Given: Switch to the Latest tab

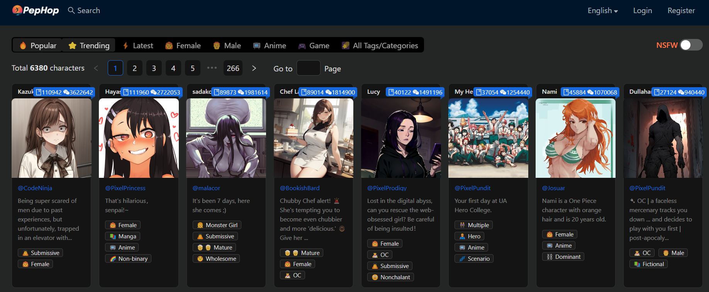Looking at the screenshot, I should 138,46.
